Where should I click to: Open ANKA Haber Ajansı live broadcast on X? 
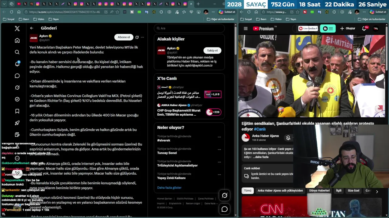point(189,110)
